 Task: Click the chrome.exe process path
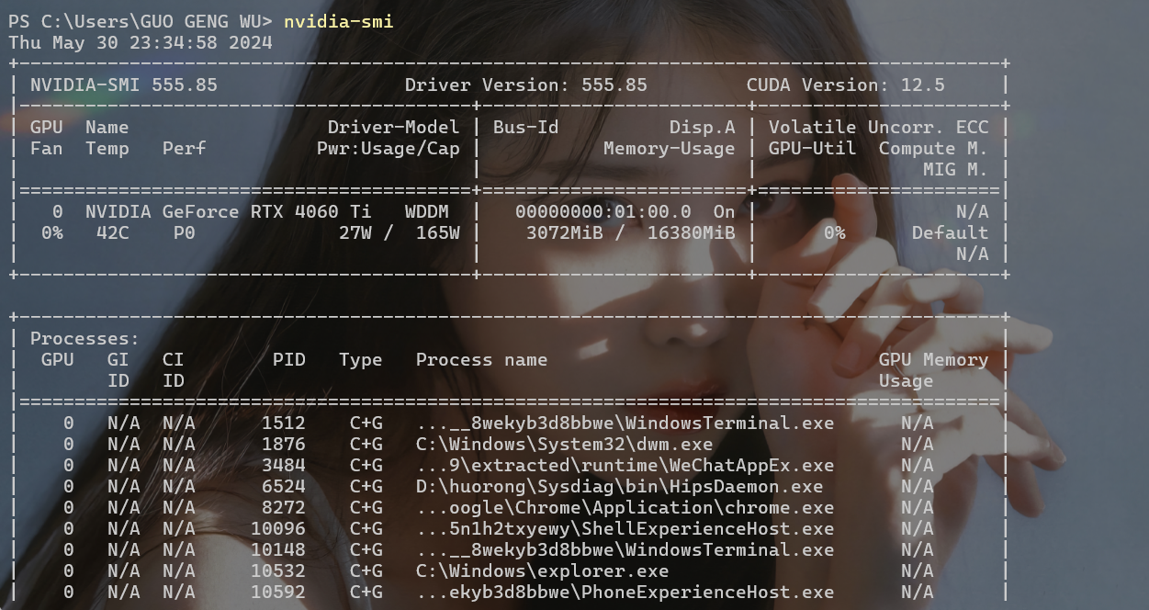[625, 507]
